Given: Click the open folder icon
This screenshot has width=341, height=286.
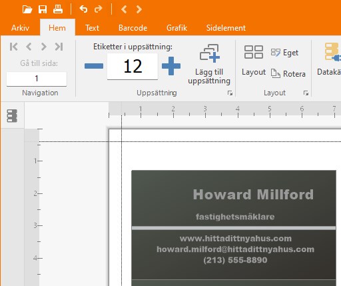Looking at the screenshot, I should [27, 9].
